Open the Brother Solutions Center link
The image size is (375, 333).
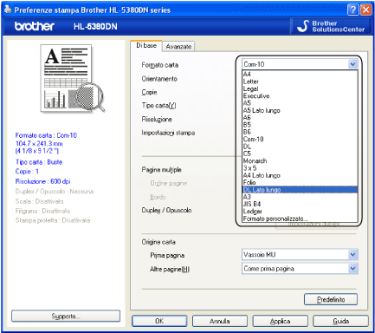tap(331, 26)
